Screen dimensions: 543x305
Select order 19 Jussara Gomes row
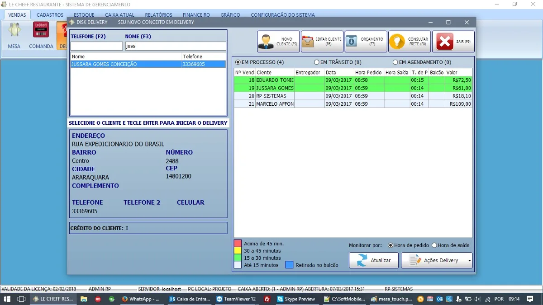click(x=353, y=88)
